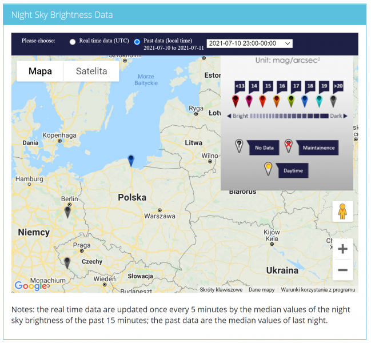Open Warunki korzystania z programu link

click(318, 289)
